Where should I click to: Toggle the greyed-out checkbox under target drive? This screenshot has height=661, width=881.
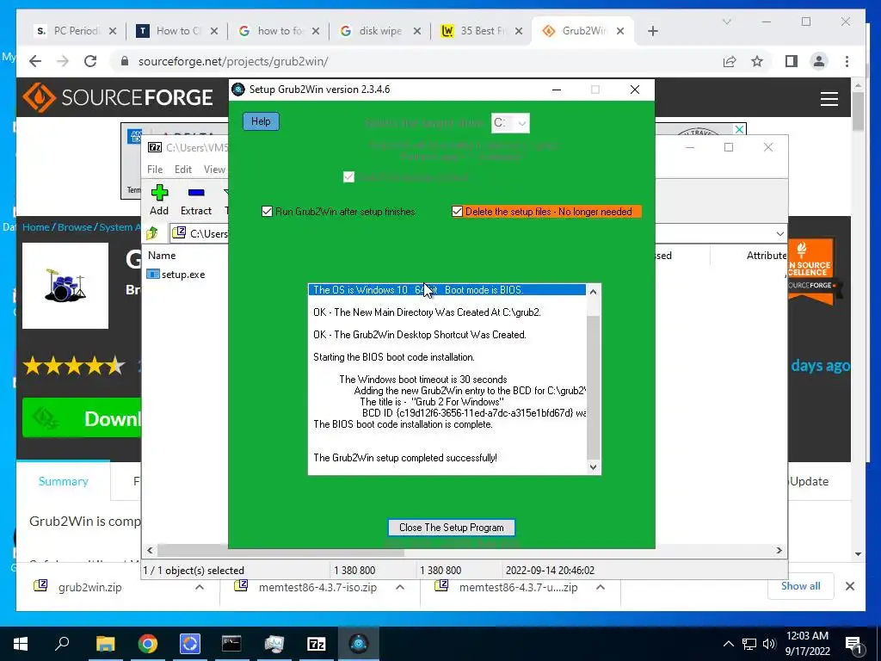pos(348,177)
